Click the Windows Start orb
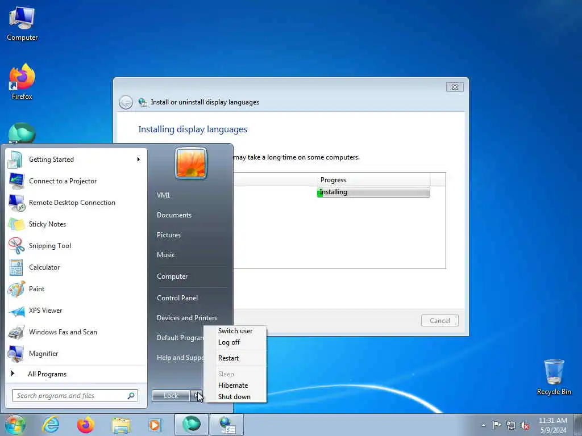Viewport: 582px width, 436px height. (x=15, y=425)
